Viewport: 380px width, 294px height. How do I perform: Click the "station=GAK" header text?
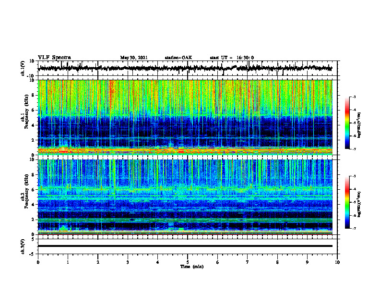coord(178,58)
